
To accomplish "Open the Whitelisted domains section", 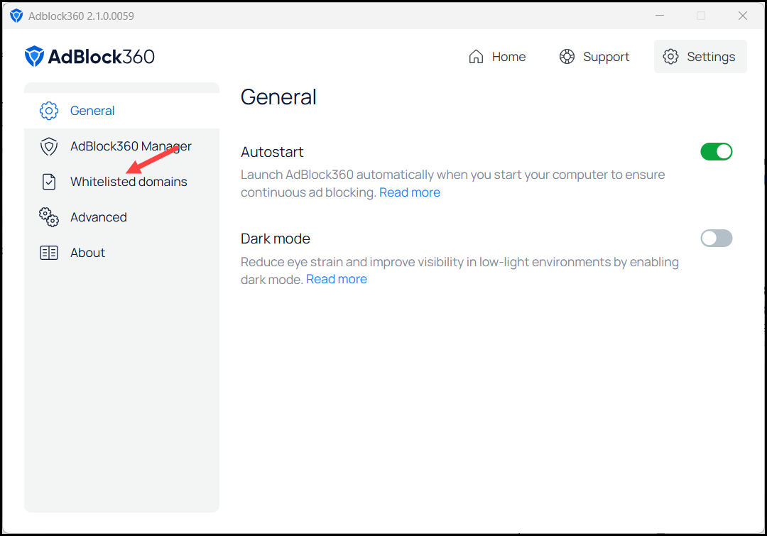I will (x=122, y=182).
